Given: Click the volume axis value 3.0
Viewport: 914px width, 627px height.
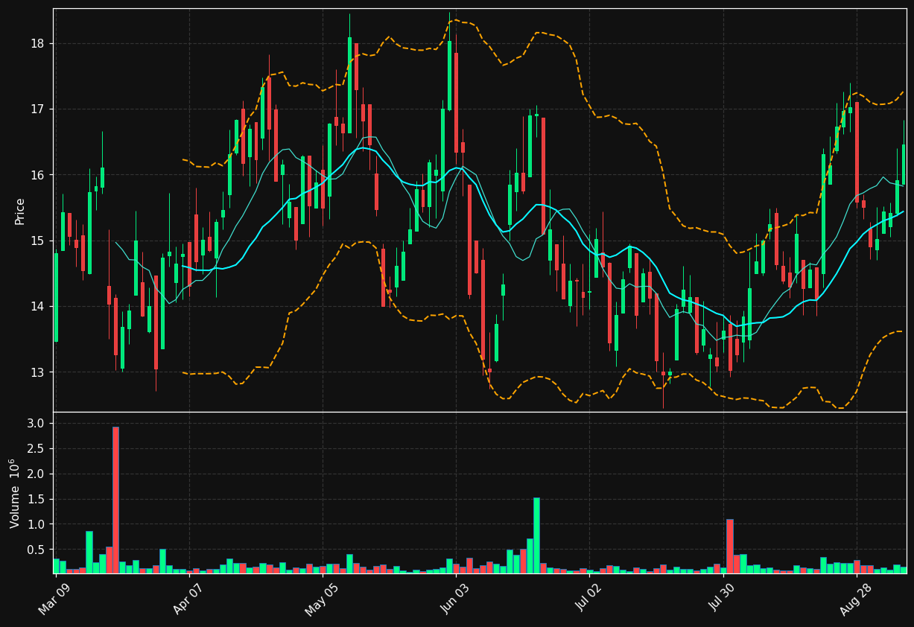Looking at the screenshot, I should tap(37, 423).
